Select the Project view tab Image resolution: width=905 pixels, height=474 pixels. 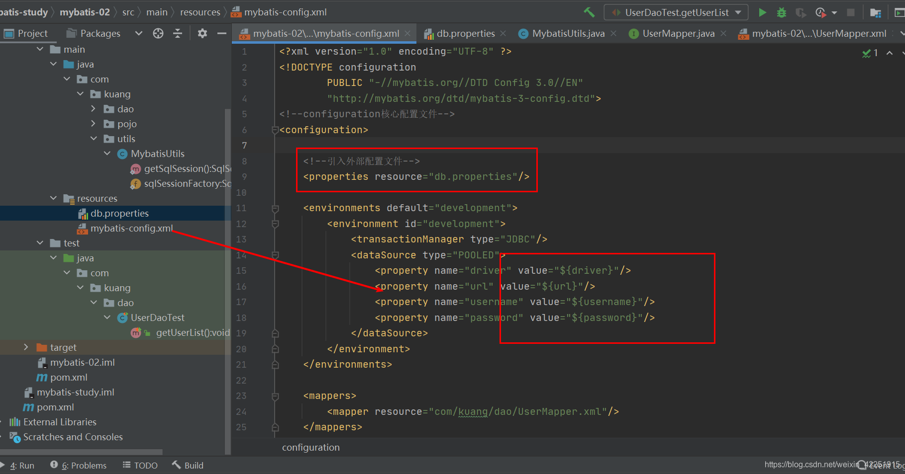pos(26,33)
